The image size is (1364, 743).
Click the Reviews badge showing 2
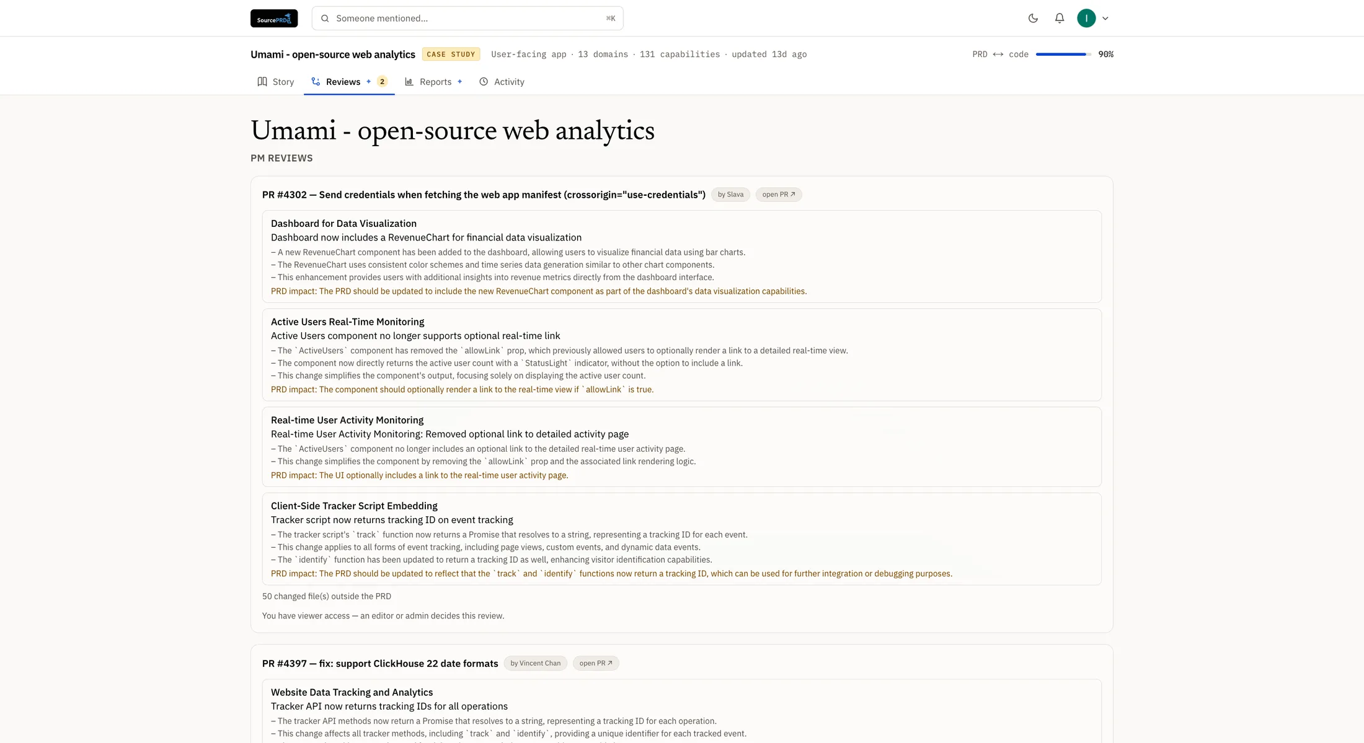coord(382,82)
